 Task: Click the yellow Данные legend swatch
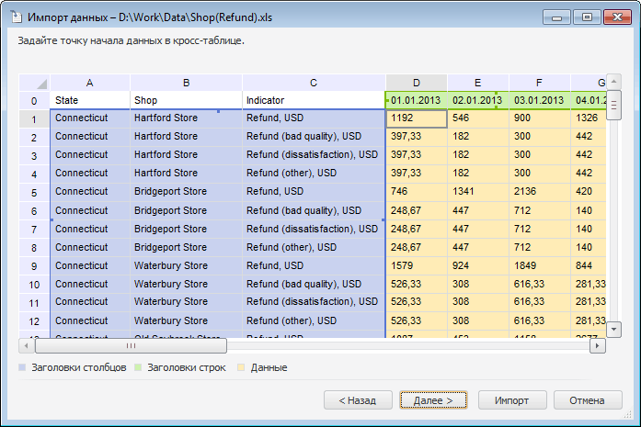[243, 367]
